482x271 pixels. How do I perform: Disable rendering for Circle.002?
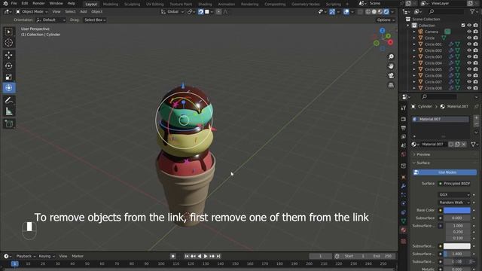(x=475, y=50)
